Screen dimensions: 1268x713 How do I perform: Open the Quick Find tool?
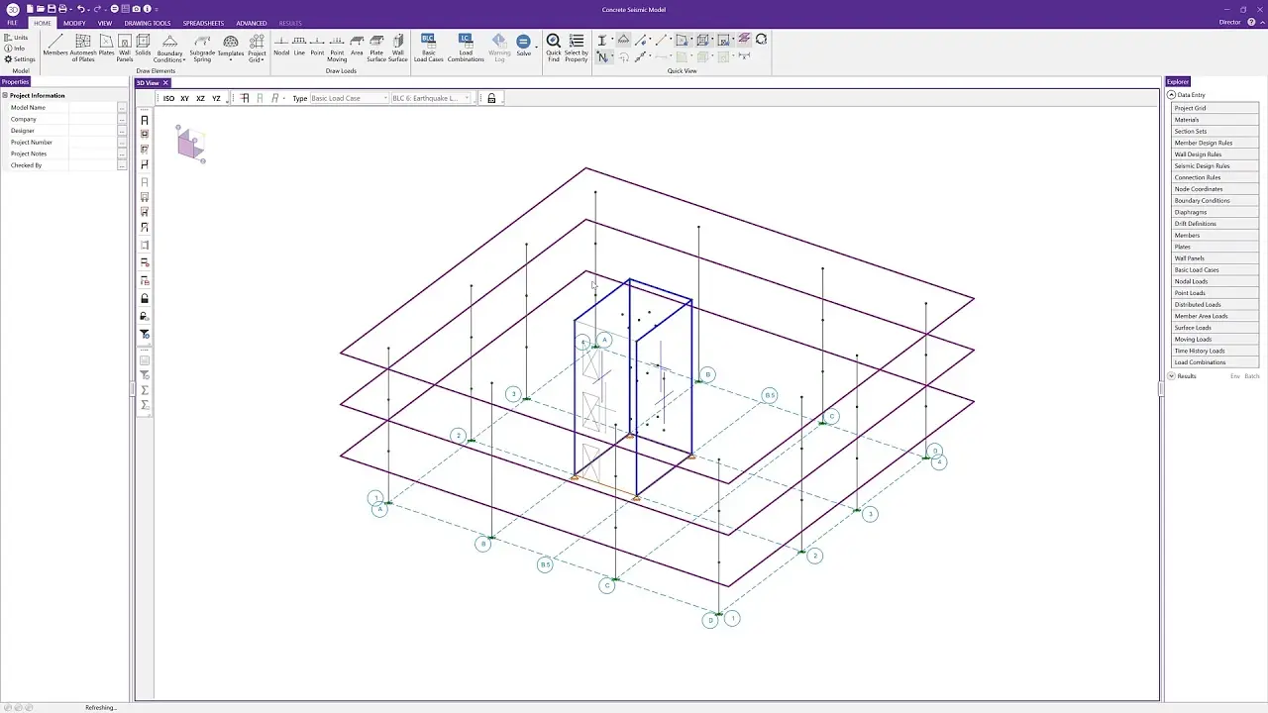click(554, 49)
